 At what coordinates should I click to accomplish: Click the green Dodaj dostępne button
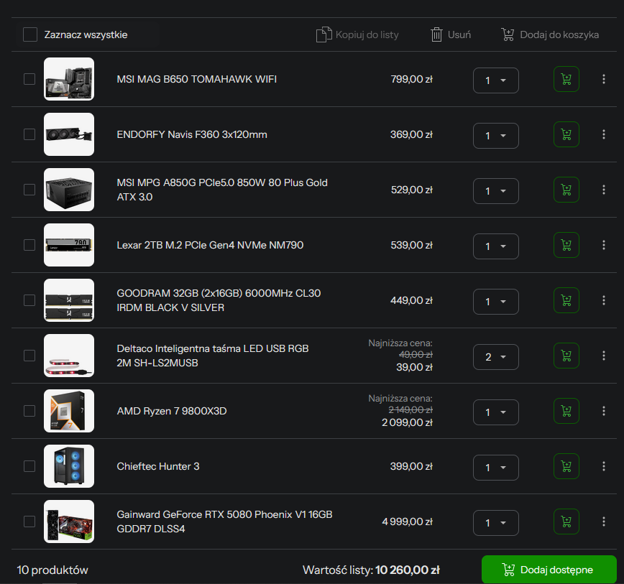(549, 570)
